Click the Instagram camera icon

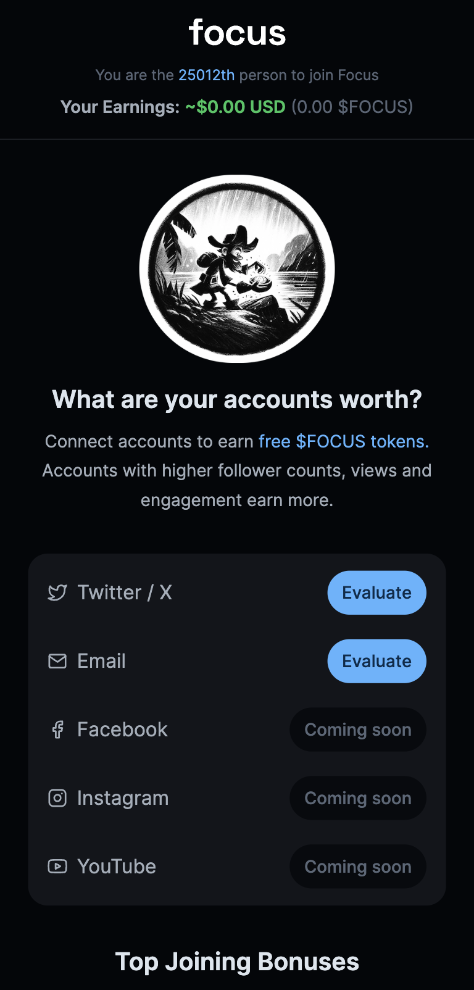tap(57, 798)
